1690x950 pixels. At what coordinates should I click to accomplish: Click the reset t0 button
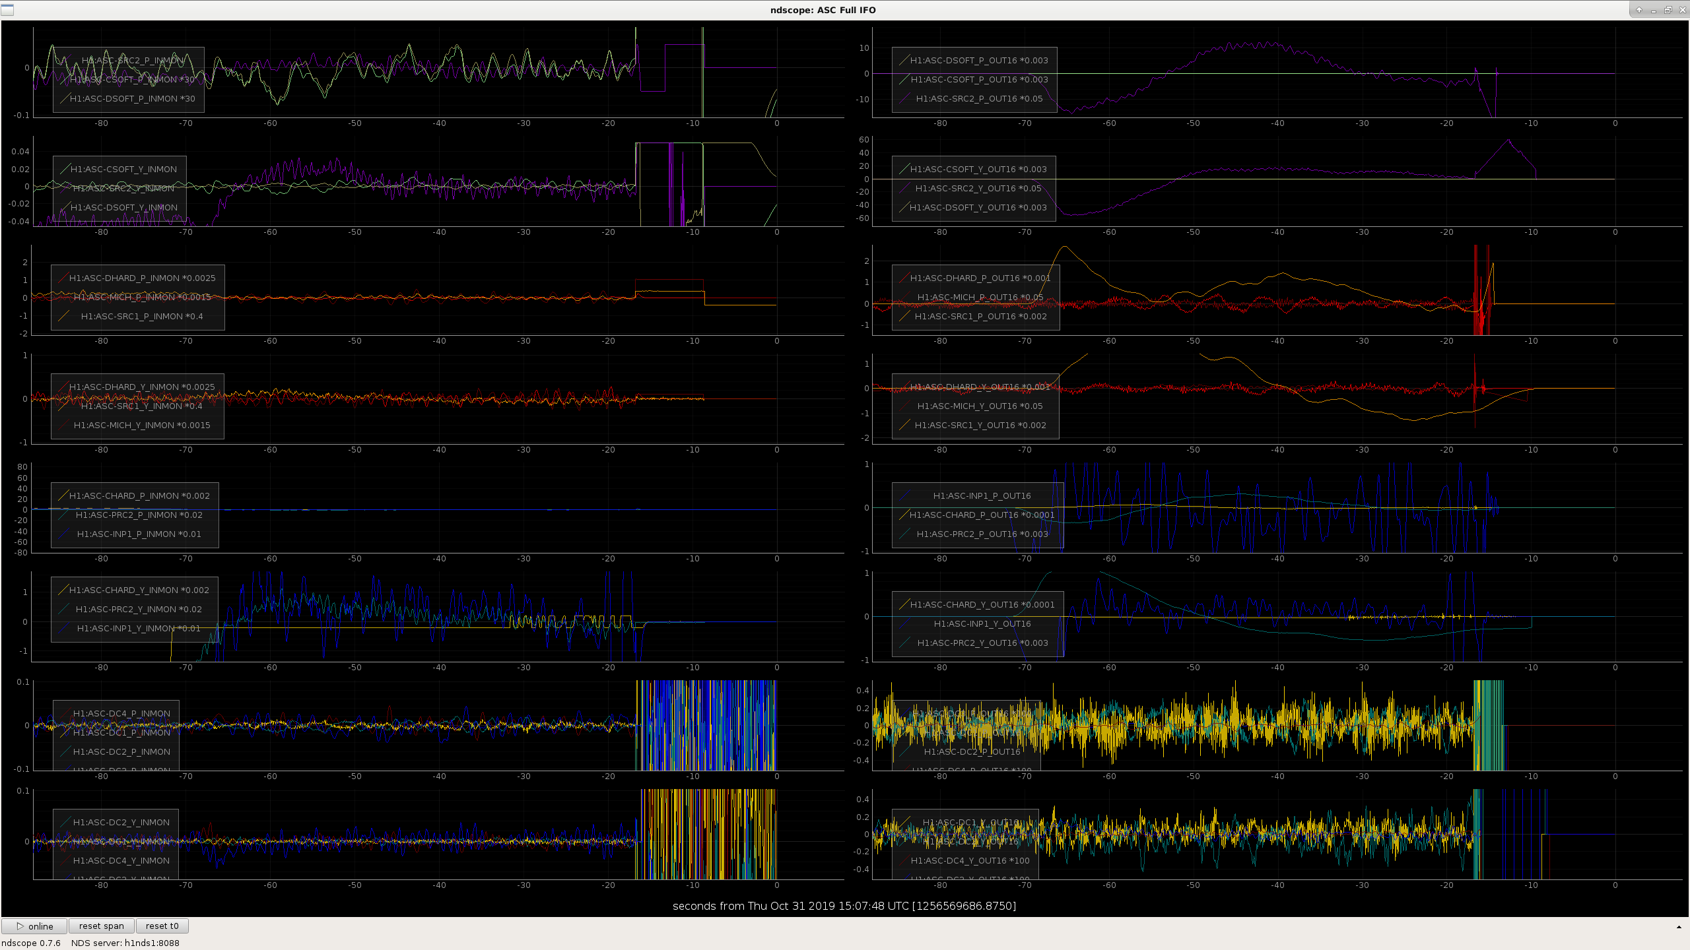click(162, 926)
